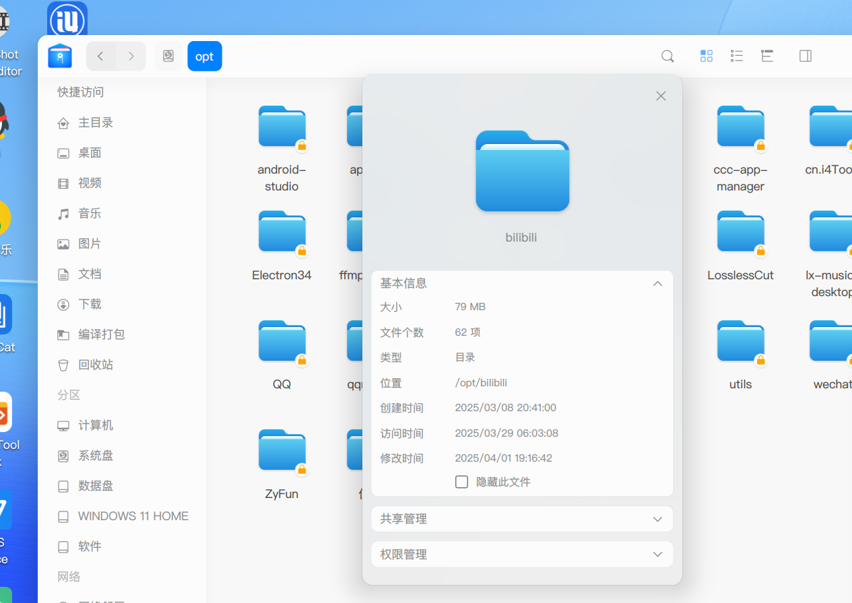Select the LosslessCut folder

click(x=740, y=246)
